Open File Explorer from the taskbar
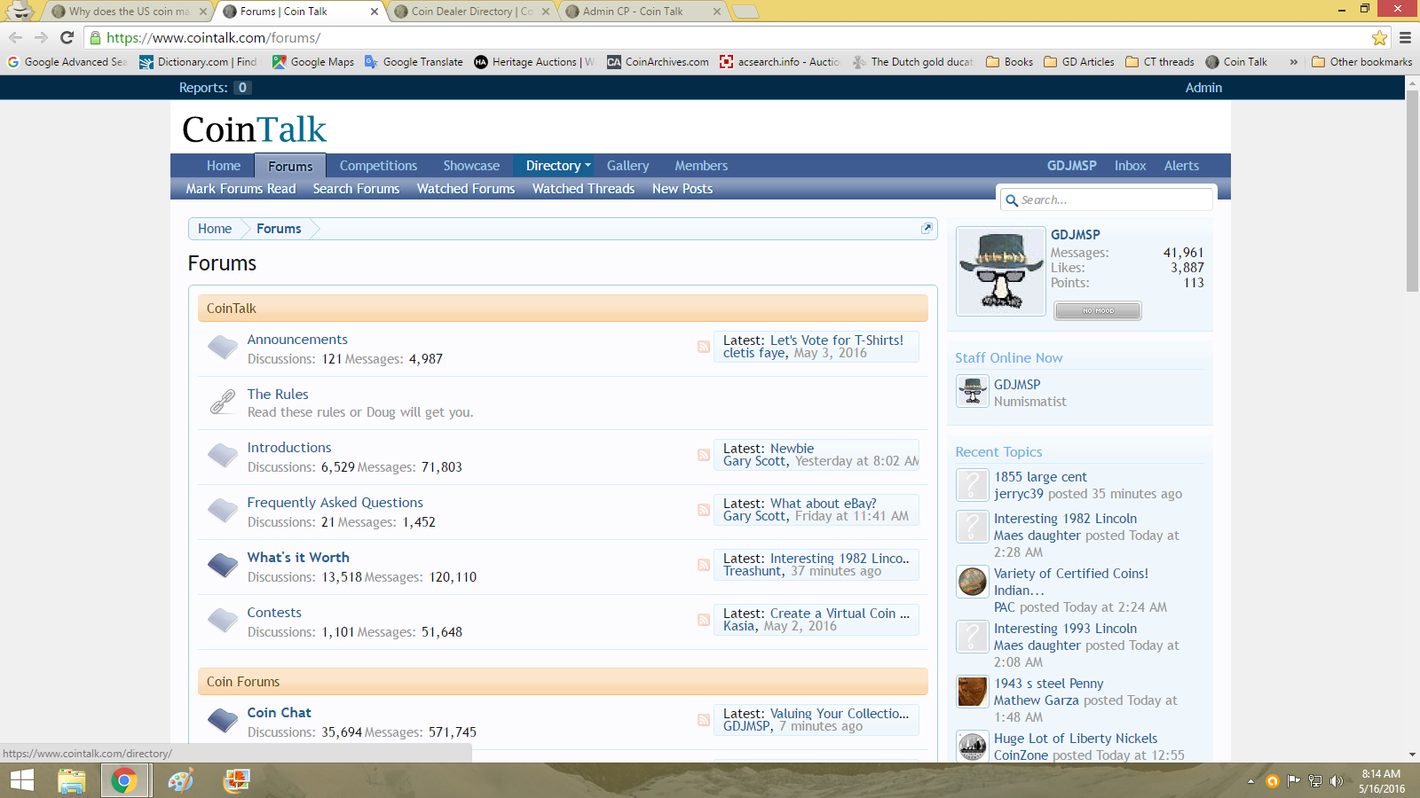1420x798 pixels. [71, 780]
